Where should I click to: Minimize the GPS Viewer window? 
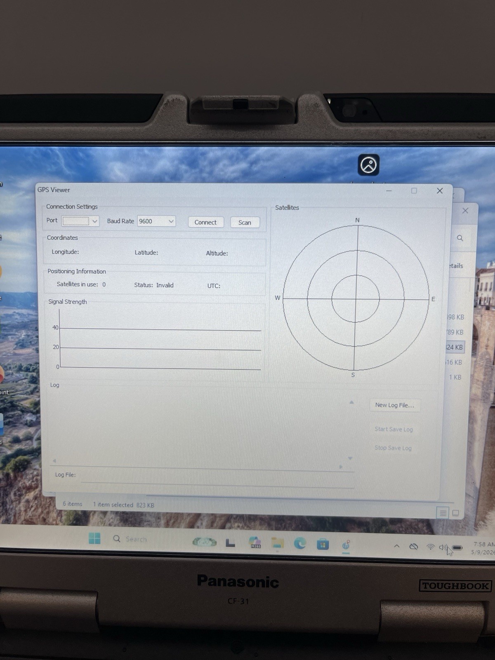coord(389,191)
